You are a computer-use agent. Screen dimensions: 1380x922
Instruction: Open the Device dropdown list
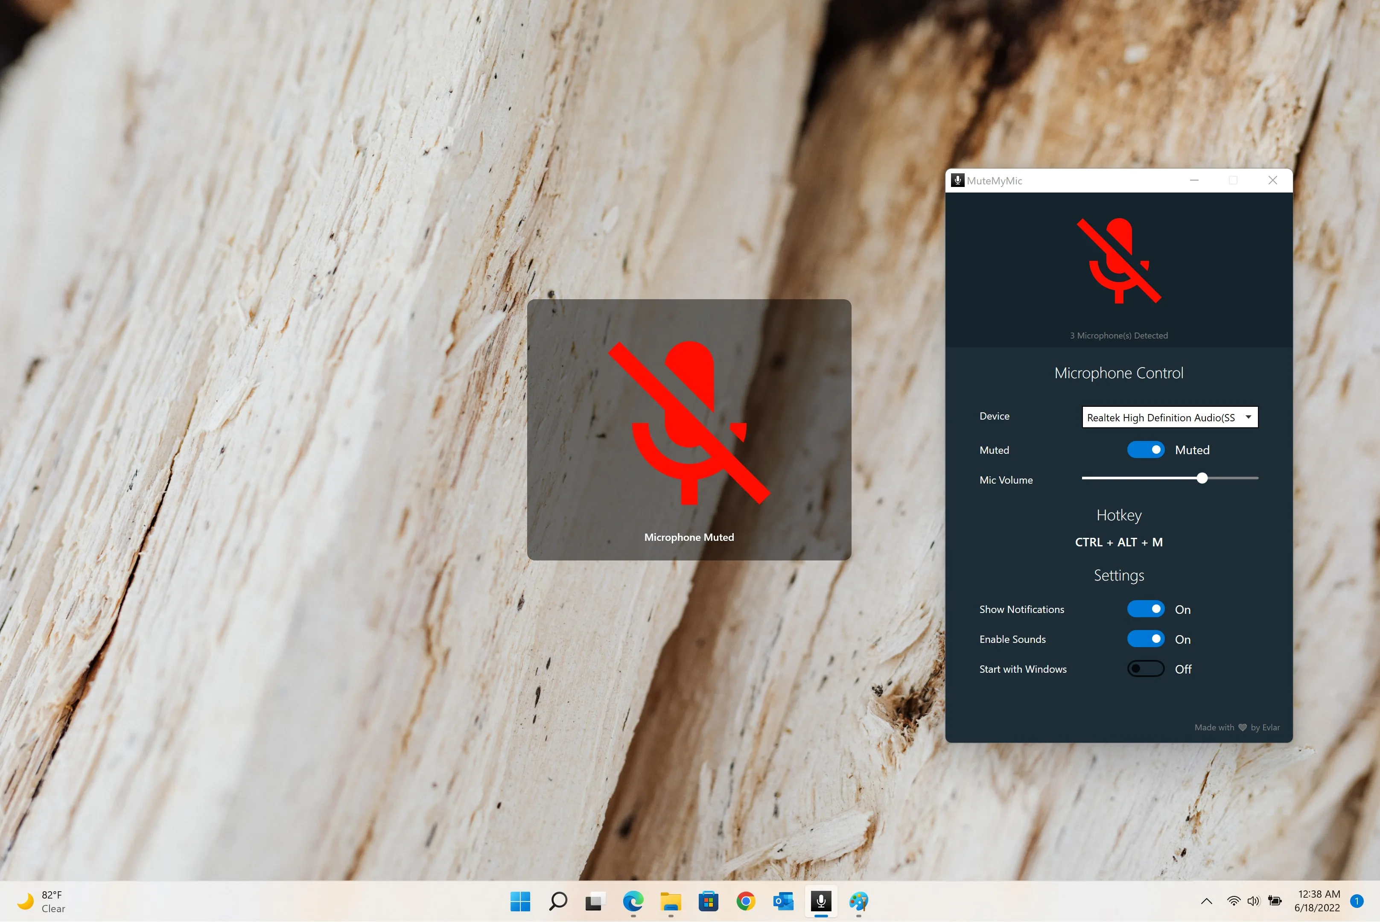[x=1170, y=417]
